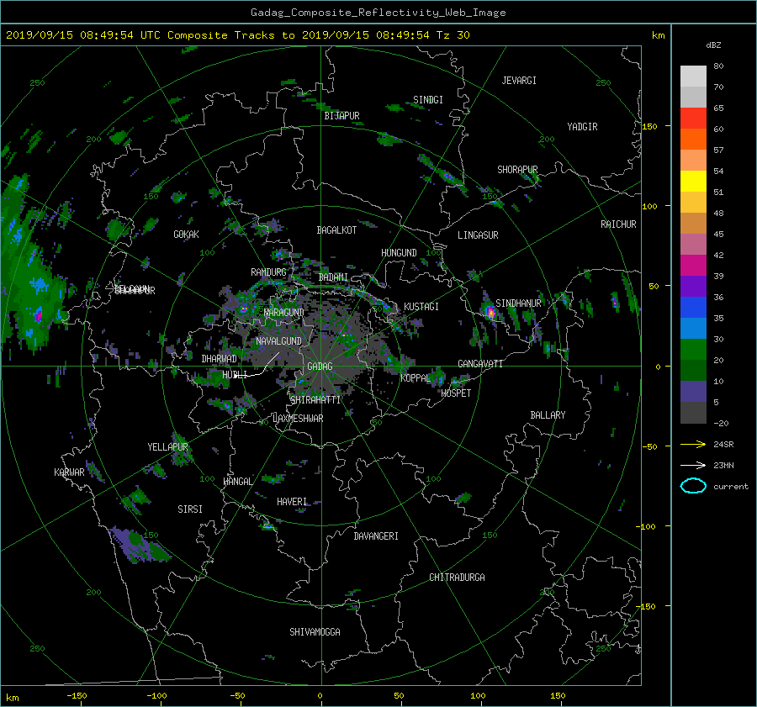The image size is (757, 707).
Task: Click the yellow 51 dBZ color swatch
Action: (x=693, y=181)
